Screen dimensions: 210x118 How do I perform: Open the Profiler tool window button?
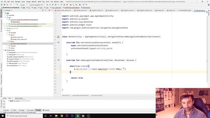[x=21, y=110]
